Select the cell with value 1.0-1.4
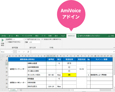This screenshot has width=115, height=92. tap(51, 86)
